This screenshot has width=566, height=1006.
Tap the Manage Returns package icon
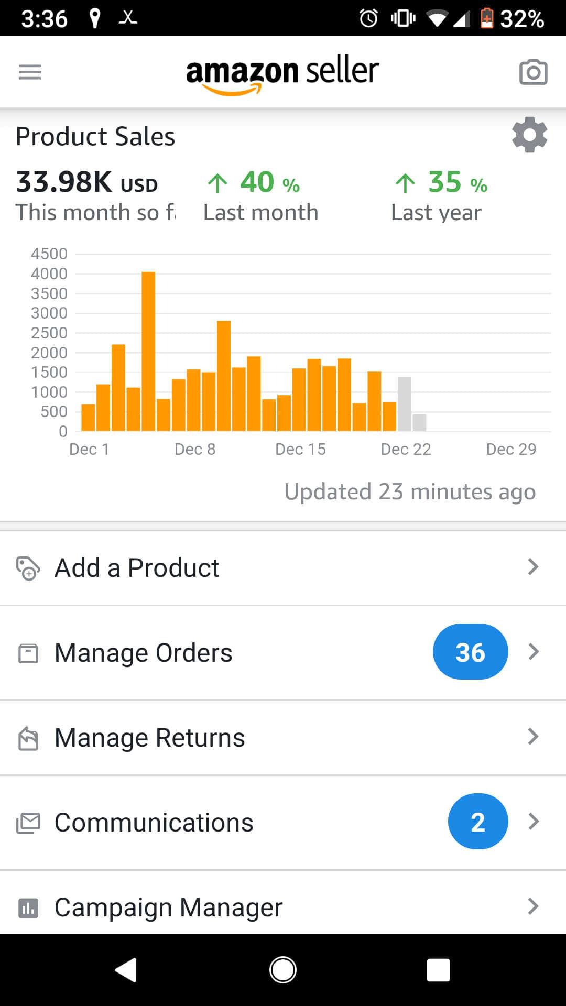(28, 738)
